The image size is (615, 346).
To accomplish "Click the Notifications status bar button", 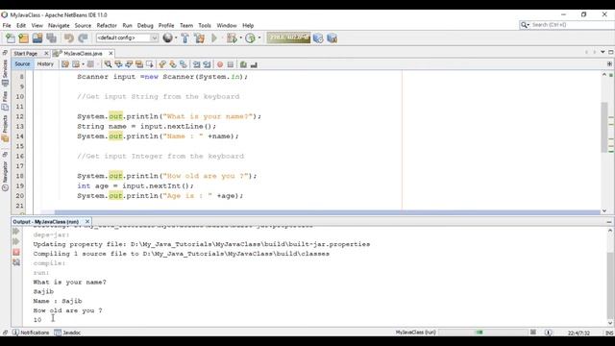I will pos(31,333).
